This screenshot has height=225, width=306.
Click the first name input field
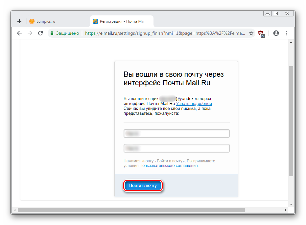(177, 133)
